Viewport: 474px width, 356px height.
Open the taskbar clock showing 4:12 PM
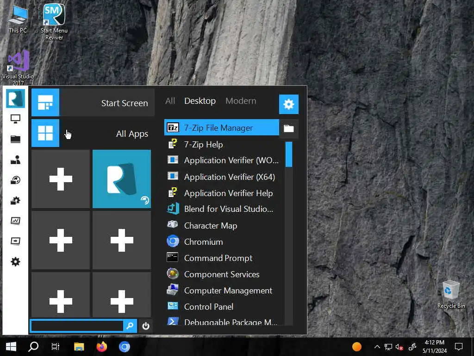pyautogui.click(x=434, y=347)
